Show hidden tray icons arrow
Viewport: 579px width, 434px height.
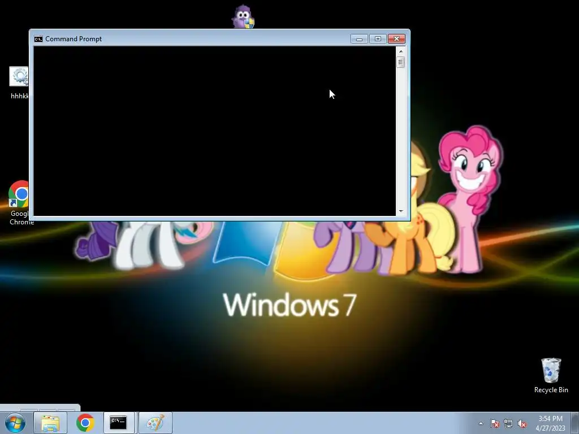pyautogui.click(x=481, y=423)
